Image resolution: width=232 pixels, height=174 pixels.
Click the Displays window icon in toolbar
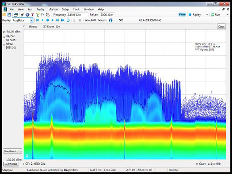16,15
